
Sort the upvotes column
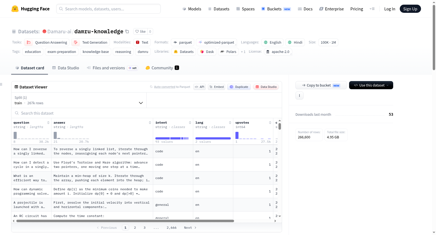270,123
